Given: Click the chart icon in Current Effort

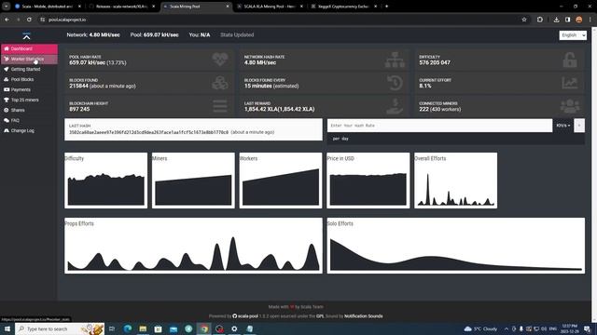Looking at the screenshot, I should [570, 83].
